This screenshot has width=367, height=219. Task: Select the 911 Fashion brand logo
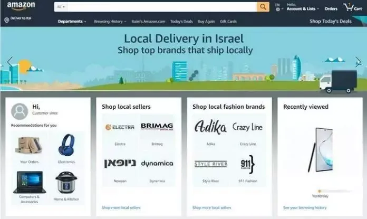tap(248, 164)
